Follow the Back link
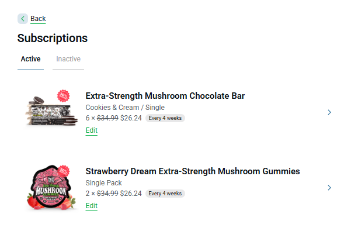 coord(38,19)
